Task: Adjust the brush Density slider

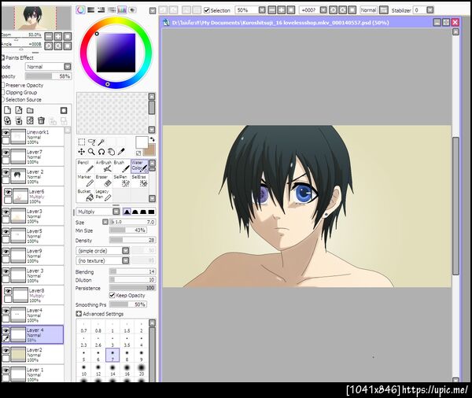Action: (x=132, y=240)
